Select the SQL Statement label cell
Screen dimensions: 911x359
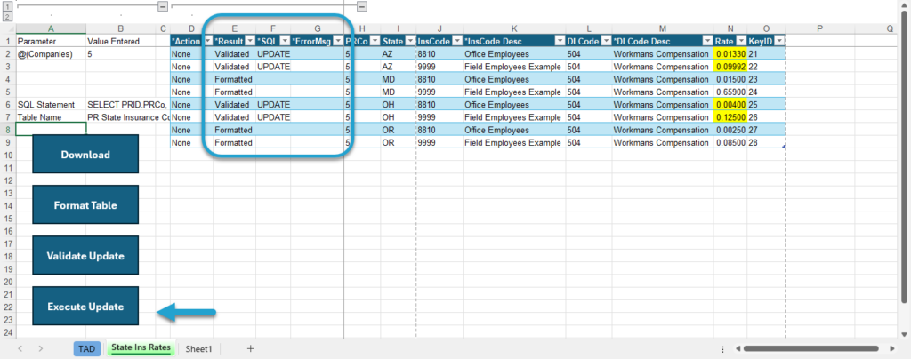(51, 104)
